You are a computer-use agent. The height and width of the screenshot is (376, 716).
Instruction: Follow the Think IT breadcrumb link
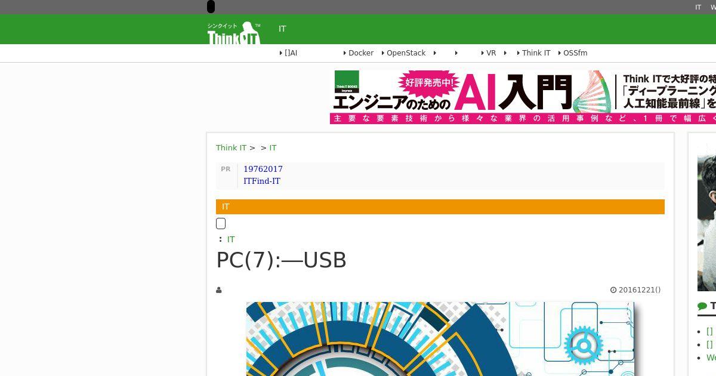coord(231,148)
